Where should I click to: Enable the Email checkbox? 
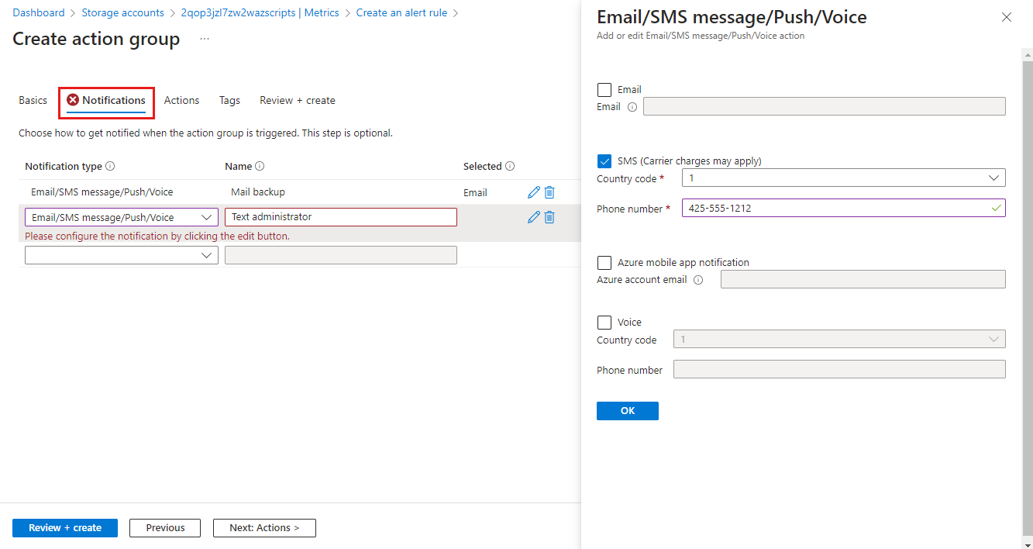click(604, 90)
